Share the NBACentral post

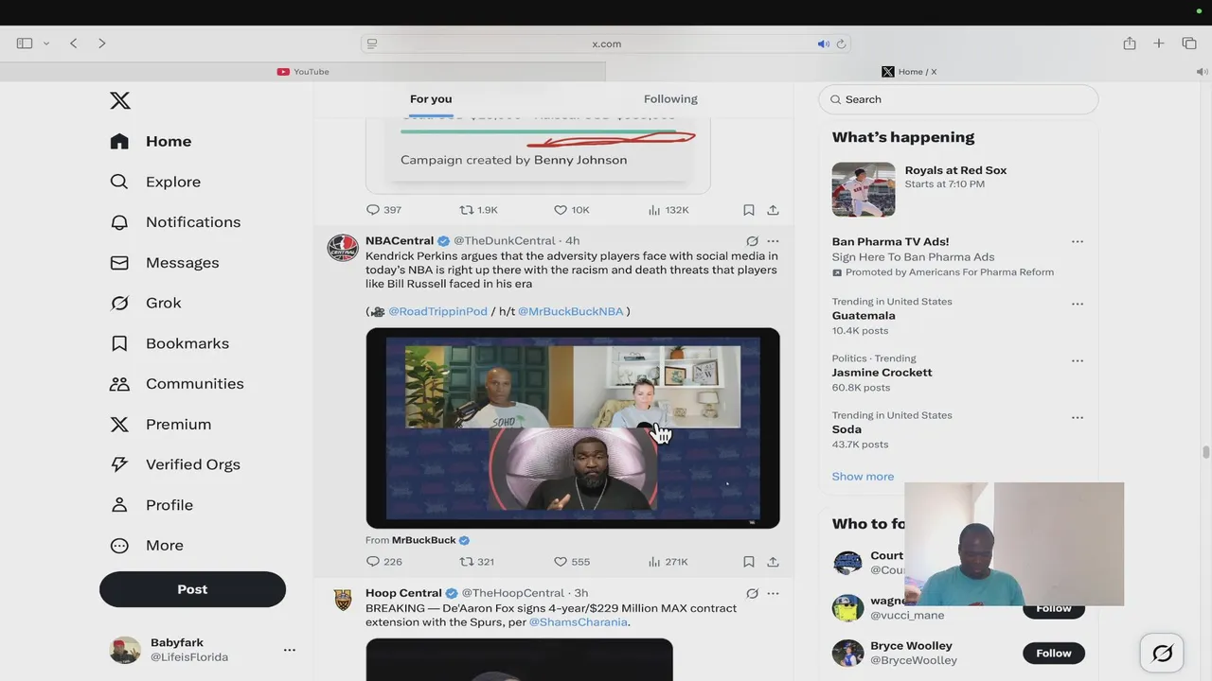tap(773, 562)
